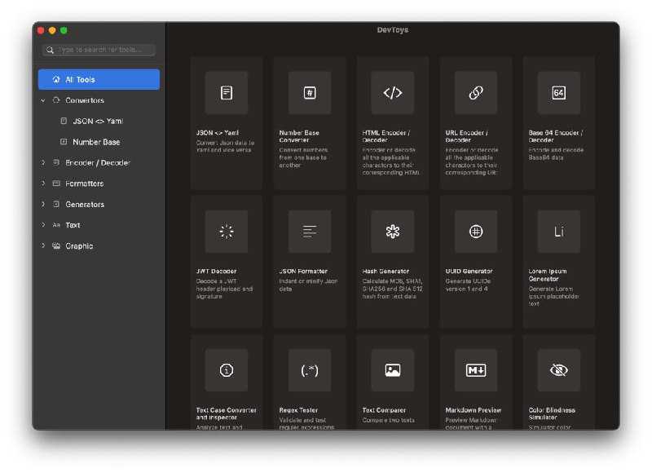This screenshot has width=652, height=473.
Task: Select JSON <> Yaml in the sidebar
Action: coord(98,120)
